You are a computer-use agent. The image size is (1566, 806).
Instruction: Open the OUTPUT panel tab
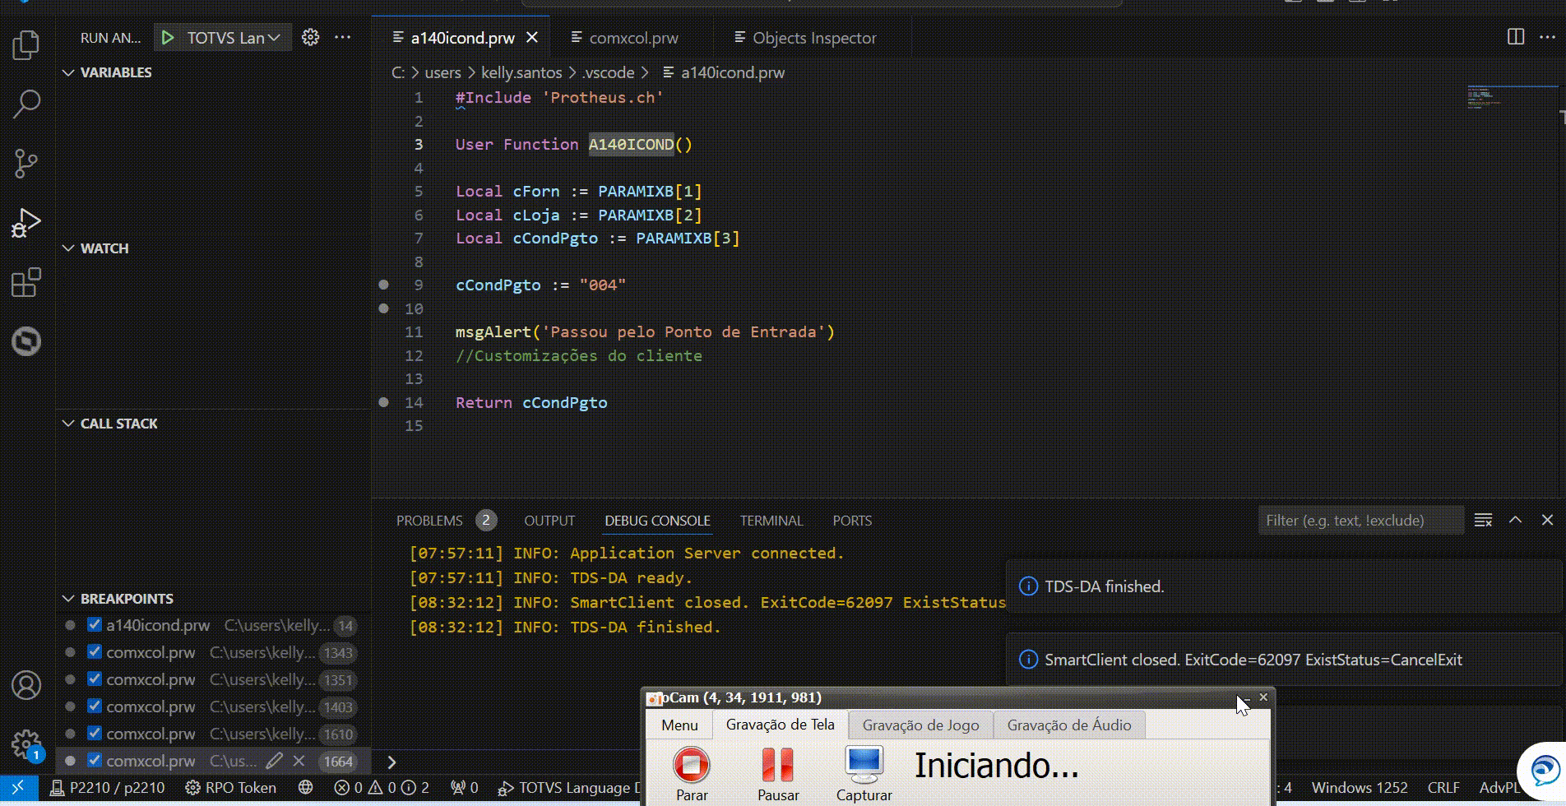click(549, 521)
